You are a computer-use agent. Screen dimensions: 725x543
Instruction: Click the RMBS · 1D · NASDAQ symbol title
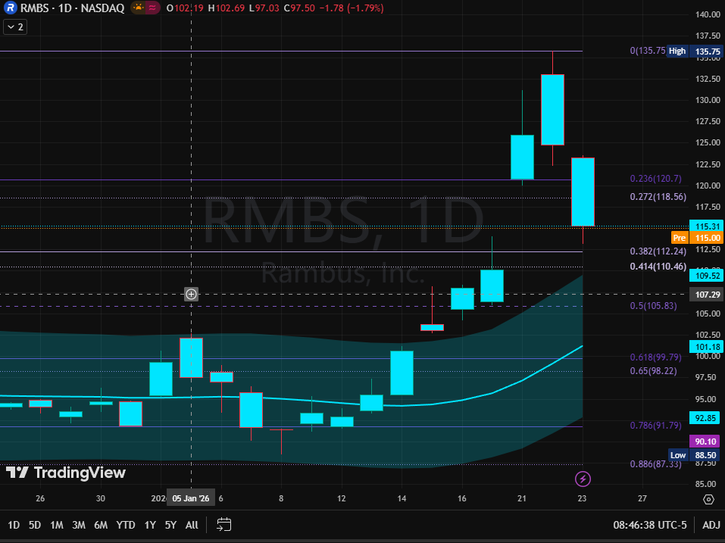click(x=72, y=8)
